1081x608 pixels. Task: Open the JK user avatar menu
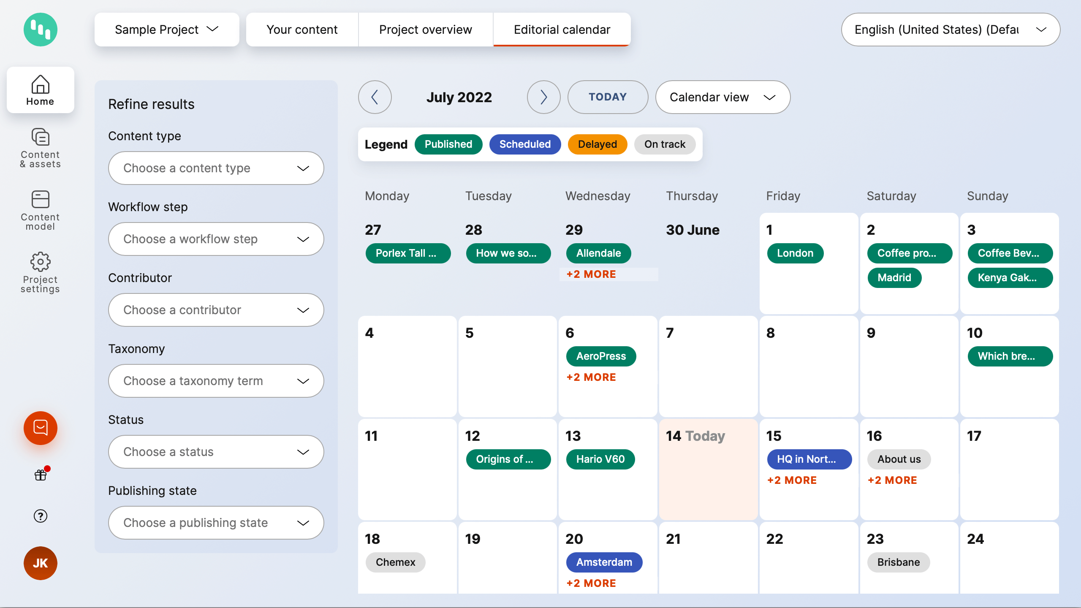[x=41, y=563]
